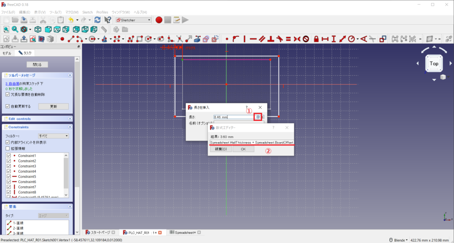The image size is (454, 243).
Task: Enable the 拡張情報 checkbox
Action: point(8,149)
